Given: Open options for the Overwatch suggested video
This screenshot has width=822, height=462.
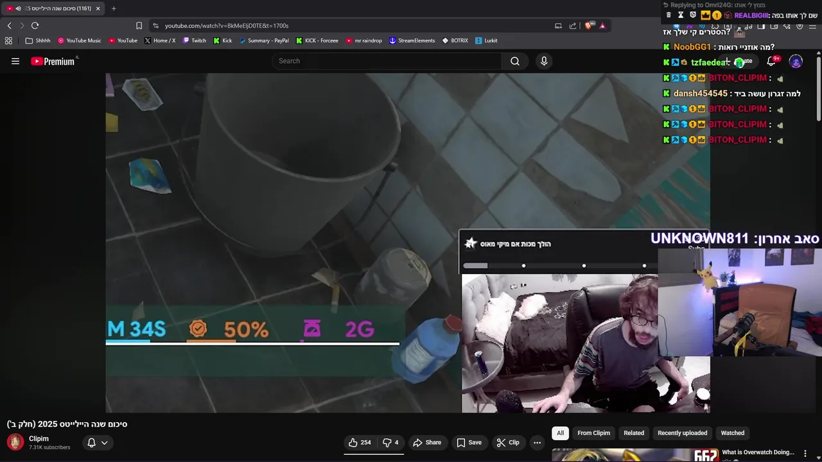Looking at the screenshot, I should click(805, 453).
